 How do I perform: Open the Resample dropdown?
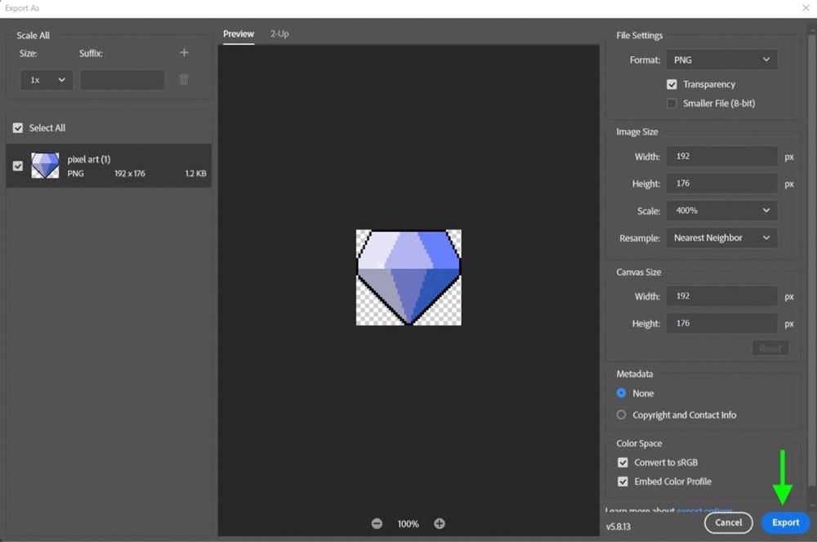coord(721,238)
